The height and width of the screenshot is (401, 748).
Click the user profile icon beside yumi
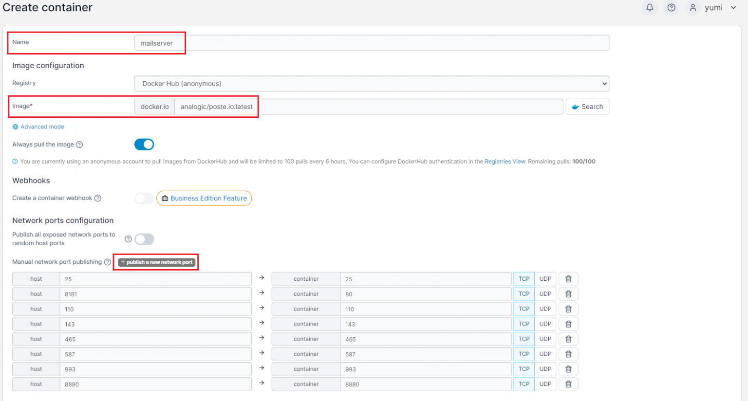692,7
